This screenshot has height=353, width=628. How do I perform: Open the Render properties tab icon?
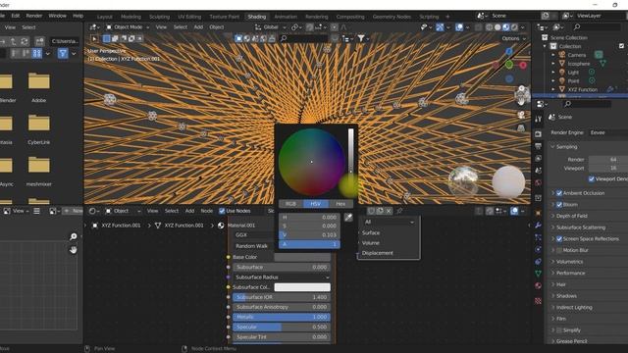pos(538,134)
